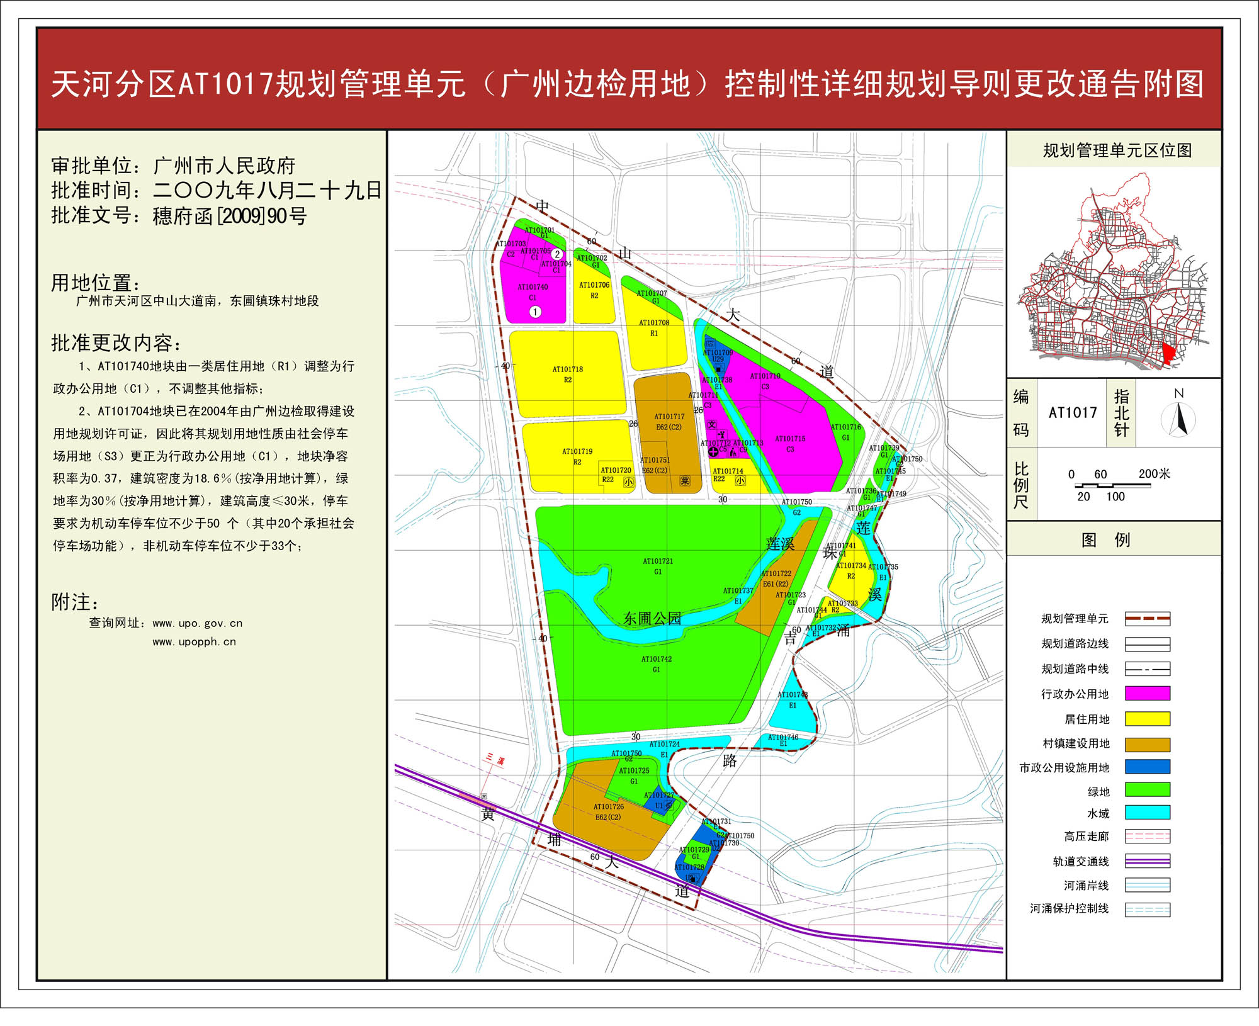The height and width of the screenshot is (1026, 1259).
Task: Click the 附注 heading
Action: [75, 602]
